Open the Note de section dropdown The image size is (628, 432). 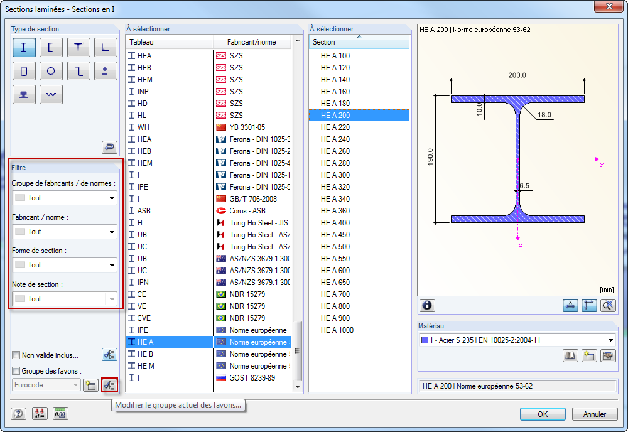click(65, 299)
